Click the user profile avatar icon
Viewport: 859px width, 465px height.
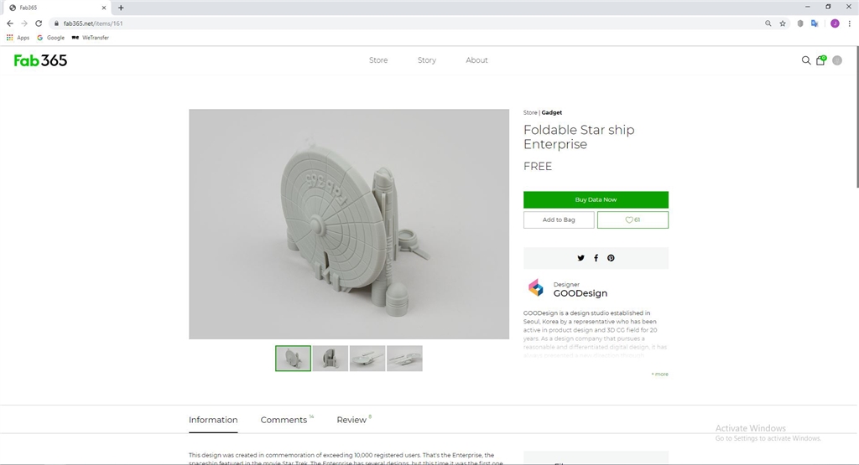point(836,60)
